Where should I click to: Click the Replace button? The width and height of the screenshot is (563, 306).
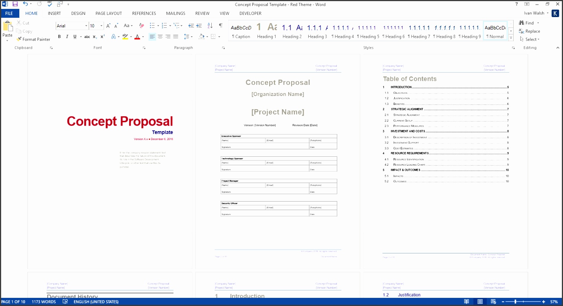pos(532,31)
